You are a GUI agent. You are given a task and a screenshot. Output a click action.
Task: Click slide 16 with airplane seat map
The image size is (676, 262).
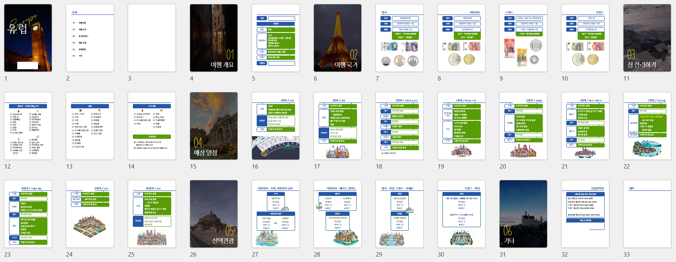[275, 126]
